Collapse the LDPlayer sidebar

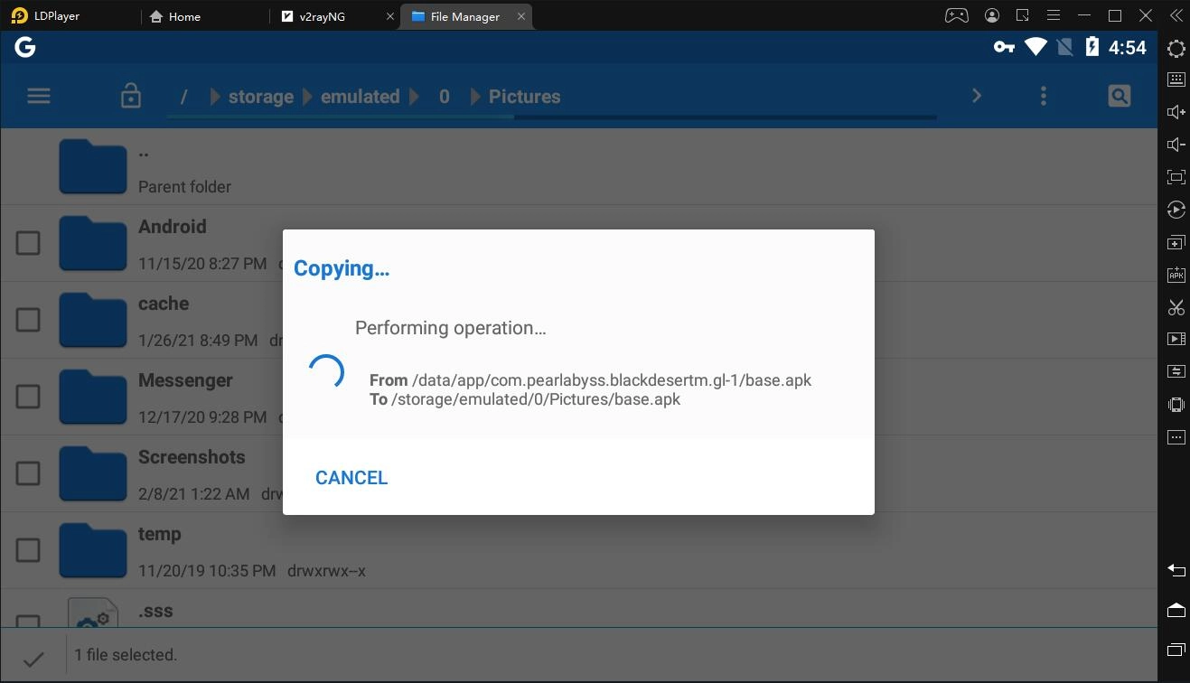tap(1175, 15)
